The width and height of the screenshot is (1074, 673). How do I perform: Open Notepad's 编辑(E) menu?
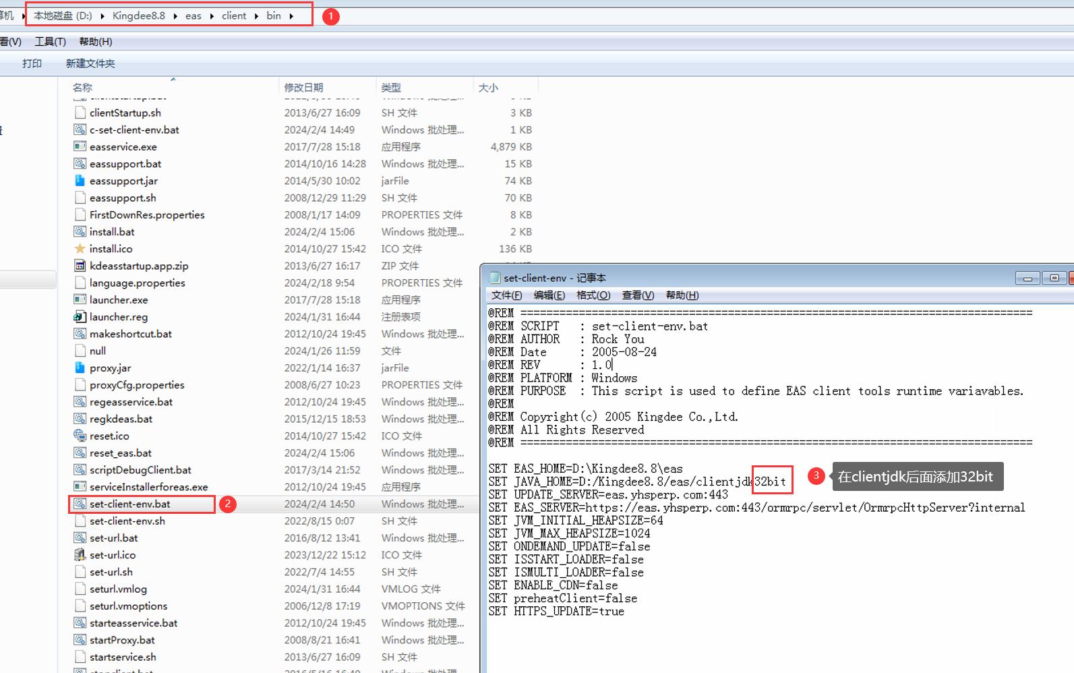click(x=549, y=295)
